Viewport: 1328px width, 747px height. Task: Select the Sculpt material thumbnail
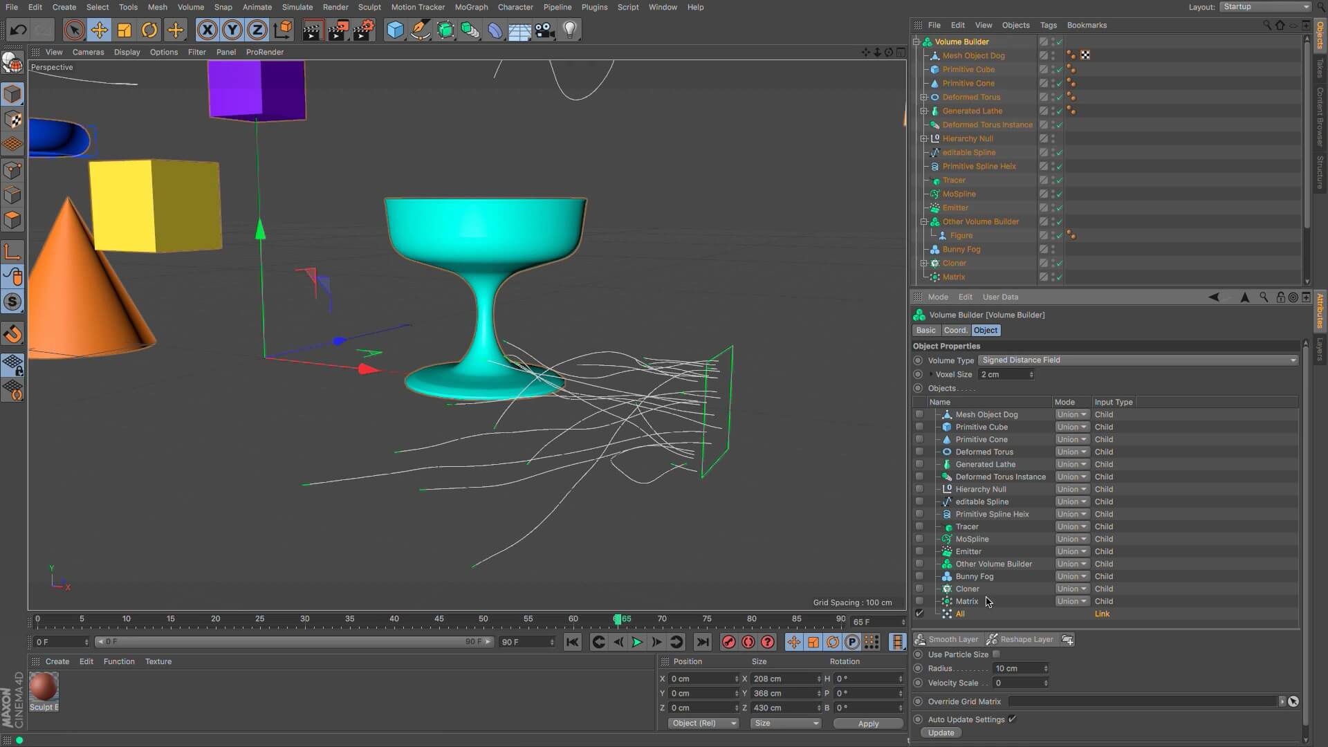(x=43, y=688)
